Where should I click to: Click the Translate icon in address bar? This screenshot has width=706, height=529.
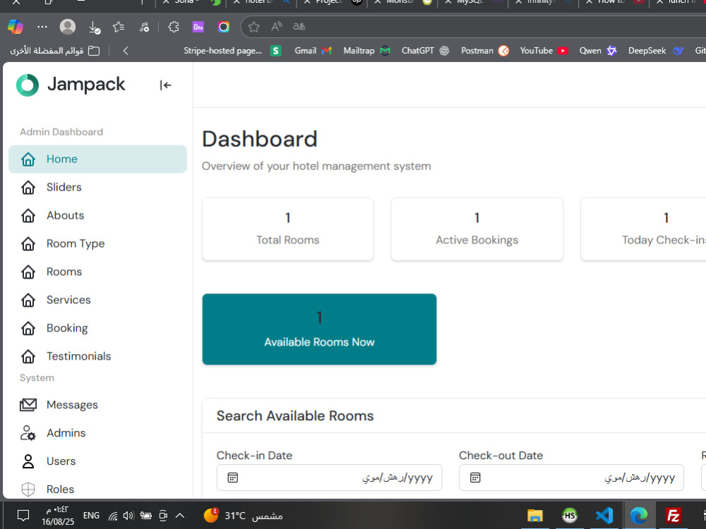pyautogui.click(x=299, y=27)
